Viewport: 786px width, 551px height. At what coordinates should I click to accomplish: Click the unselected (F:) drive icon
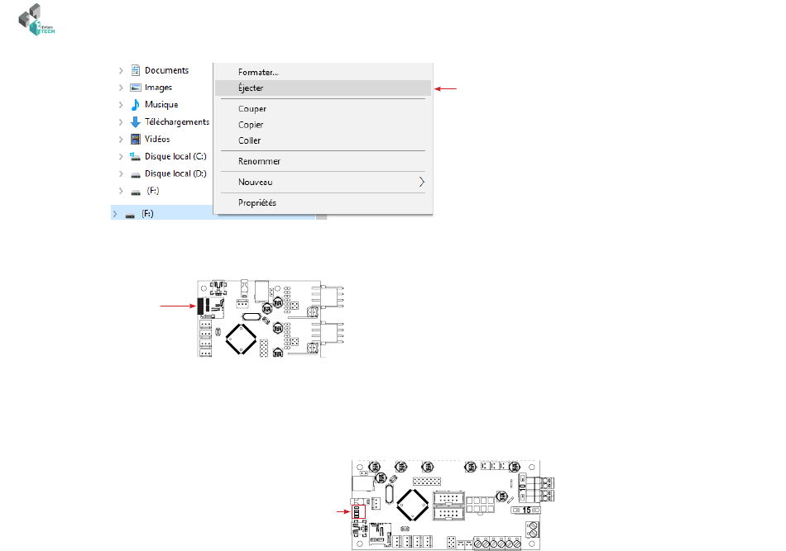pos(136,192)
